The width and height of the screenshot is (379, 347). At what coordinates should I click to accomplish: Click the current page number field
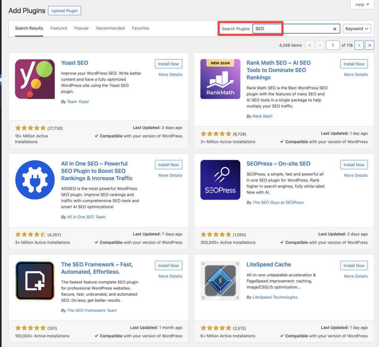coord(332,45)
